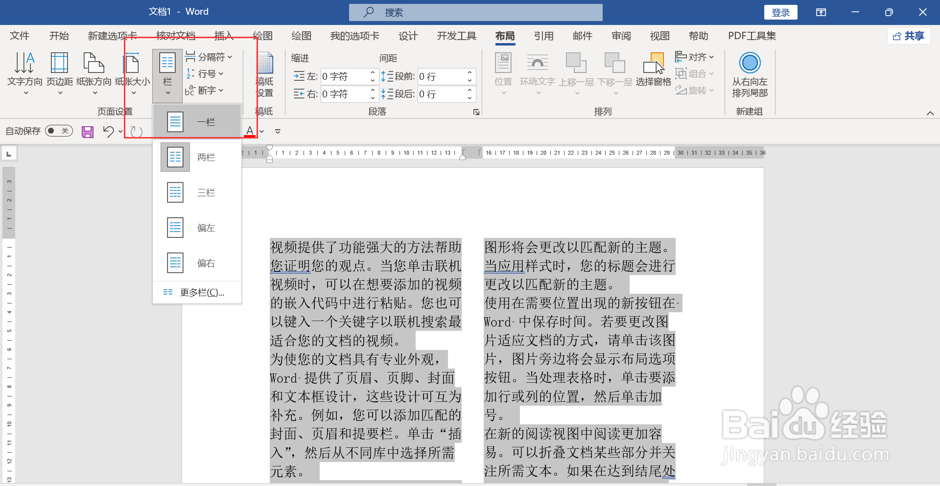Click the Right indent (右) input field

click(344, 94)
